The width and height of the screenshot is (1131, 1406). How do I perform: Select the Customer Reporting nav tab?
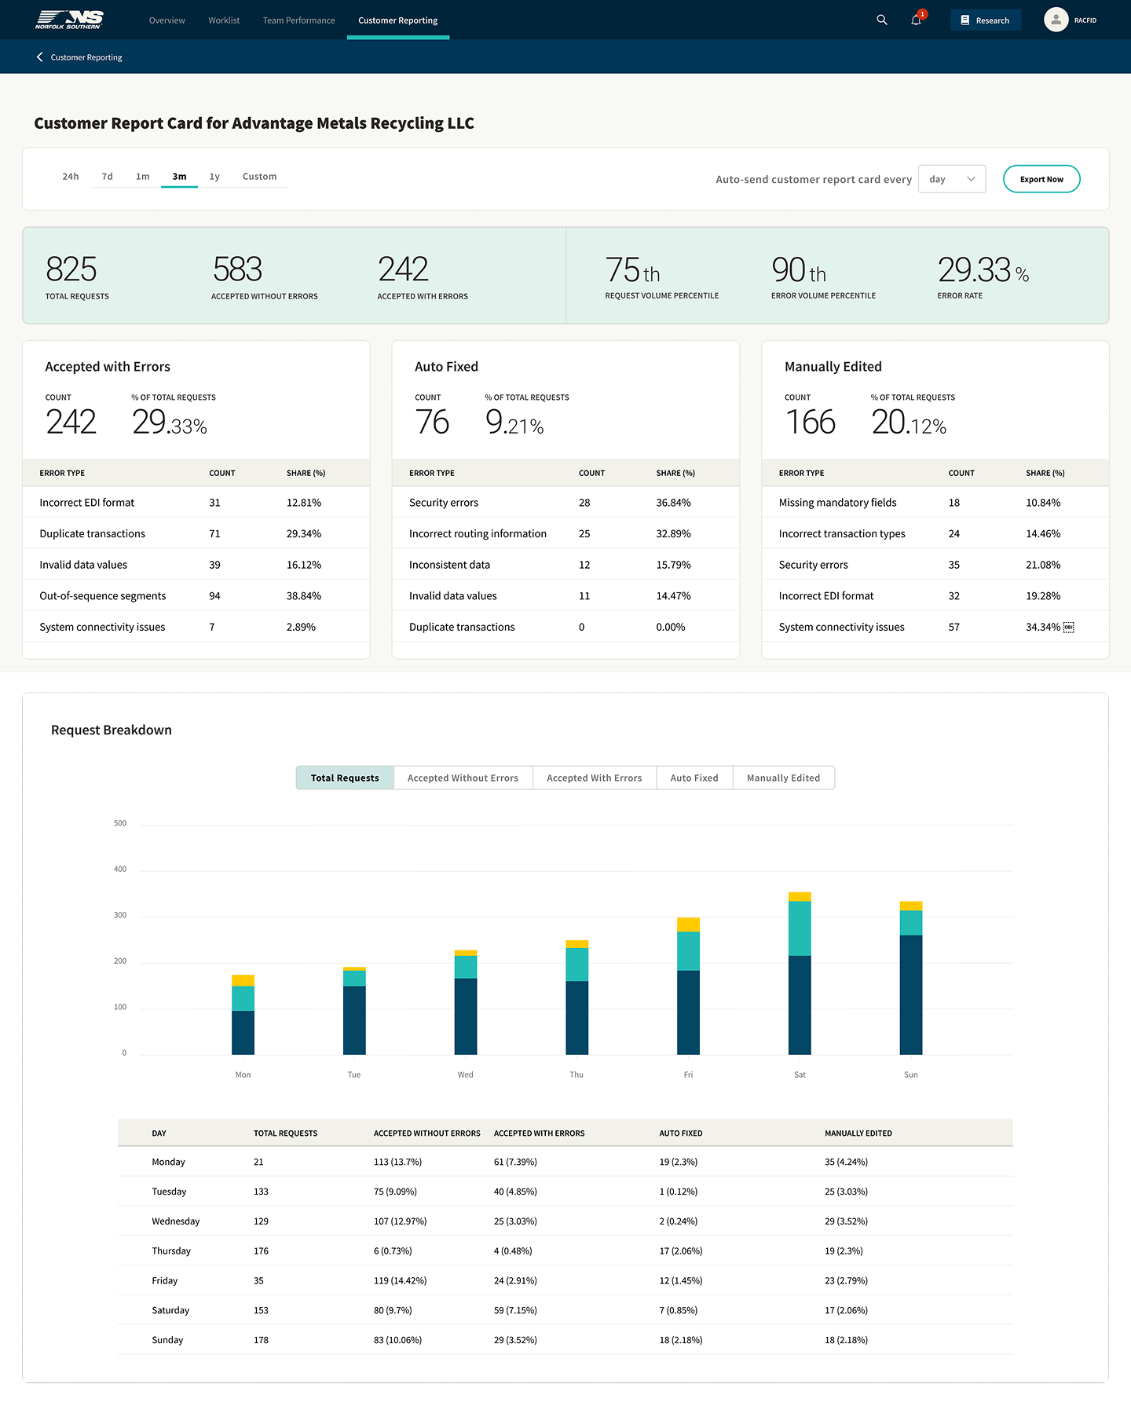[x=398, y=20]
